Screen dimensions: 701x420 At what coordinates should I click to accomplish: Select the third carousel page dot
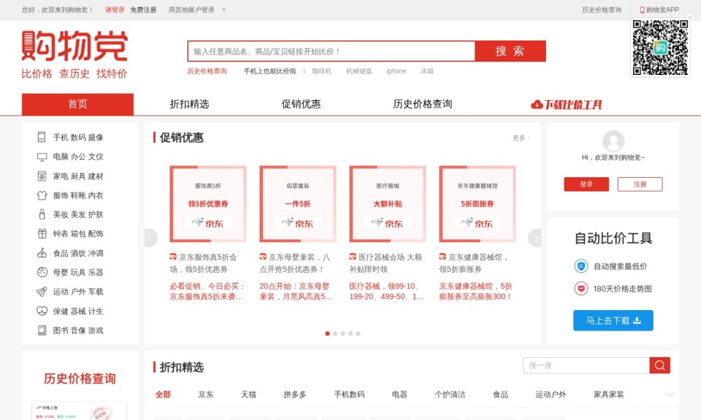tap(343, 333)
